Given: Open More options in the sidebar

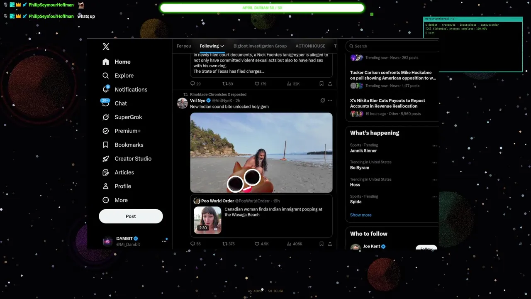Looking at the screenshot, I should click(115, 200).
